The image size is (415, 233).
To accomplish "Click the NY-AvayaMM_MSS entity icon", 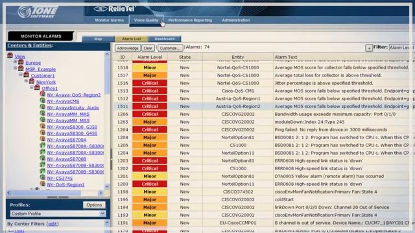I will 42,119.
